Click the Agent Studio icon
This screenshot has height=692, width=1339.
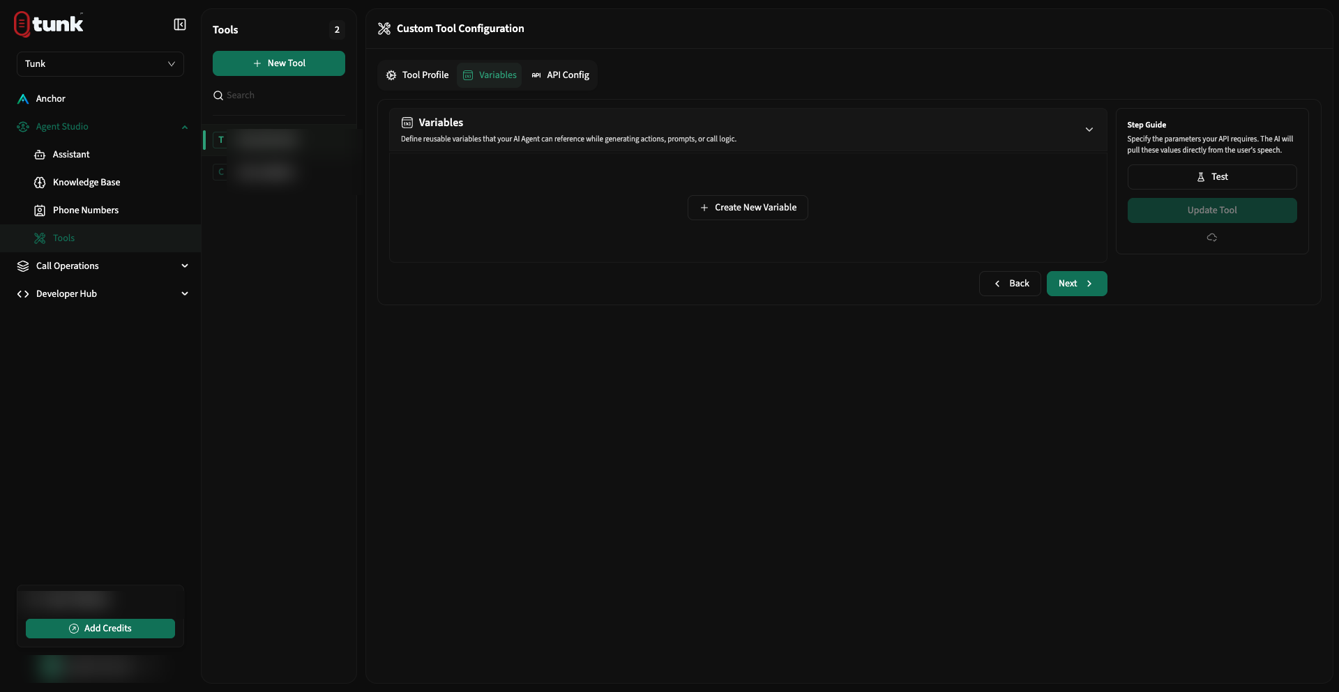pyautogui.click(x=23, y=127)
